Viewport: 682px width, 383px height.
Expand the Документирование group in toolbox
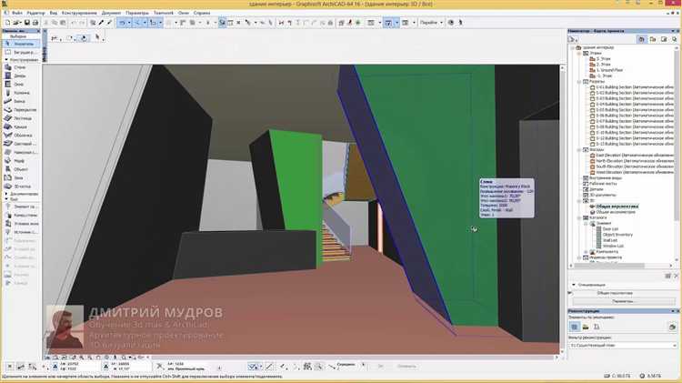point(6,194)
